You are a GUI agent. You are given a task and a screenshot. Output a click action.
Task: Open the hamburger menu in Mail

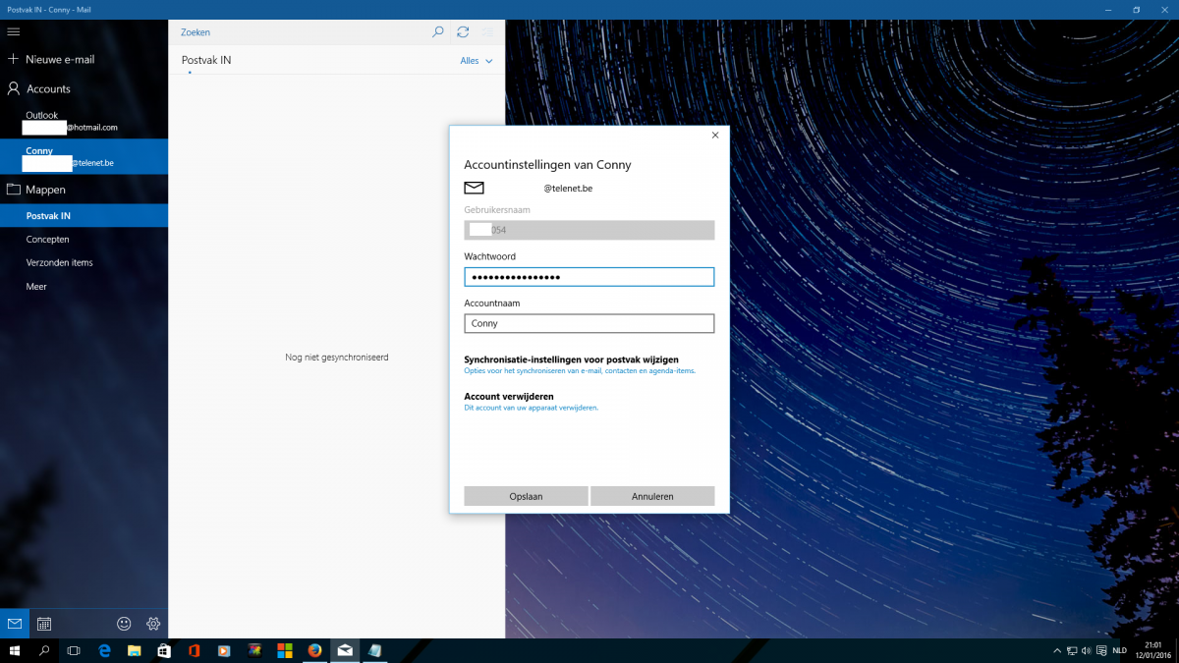(14, 31)
